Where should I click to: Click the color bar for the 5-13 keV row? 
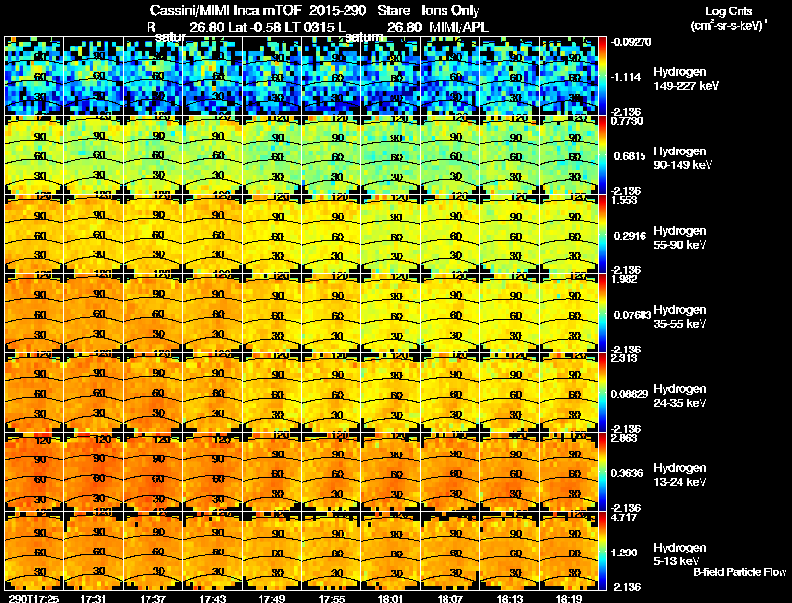[x=602, y=552]
